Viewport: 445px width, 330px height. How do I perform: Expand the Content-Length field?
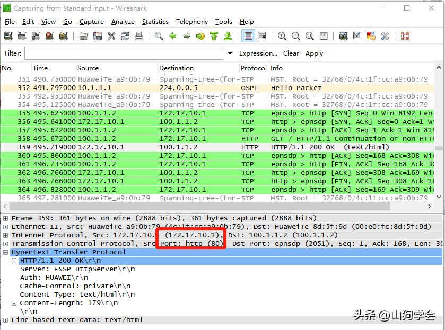point(14,303)
